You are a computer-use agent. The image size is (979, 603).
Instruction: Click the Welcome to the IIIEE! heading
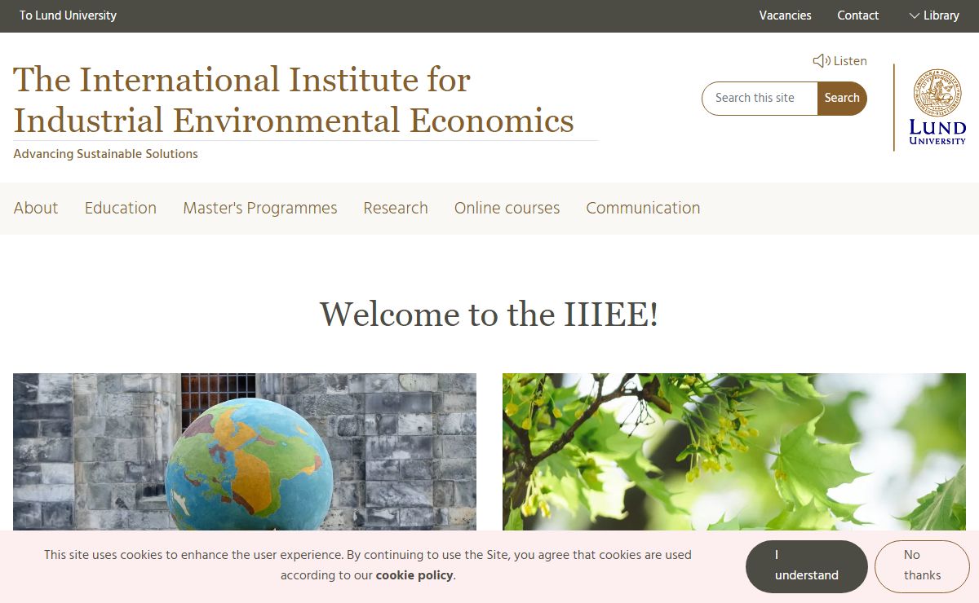click(489, 314)
